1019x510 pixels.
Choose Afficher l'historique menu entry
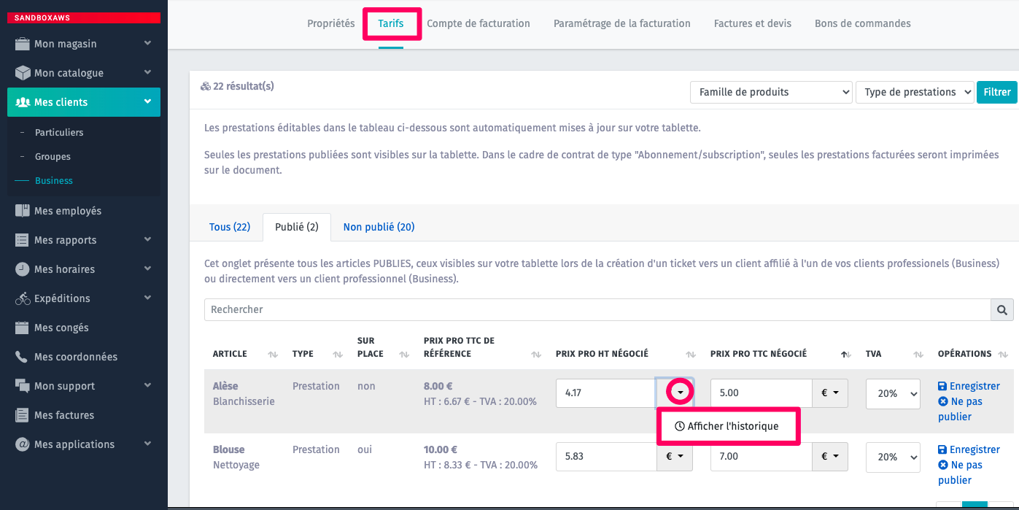coord(727,426)
